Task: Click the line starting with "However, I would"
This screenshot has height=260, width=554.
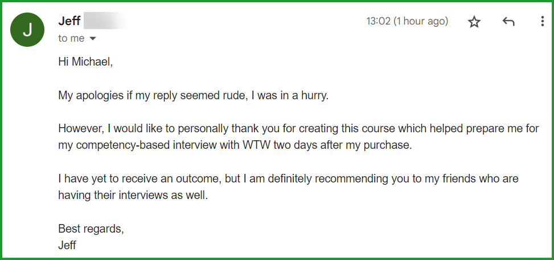Action: (298, 128)
